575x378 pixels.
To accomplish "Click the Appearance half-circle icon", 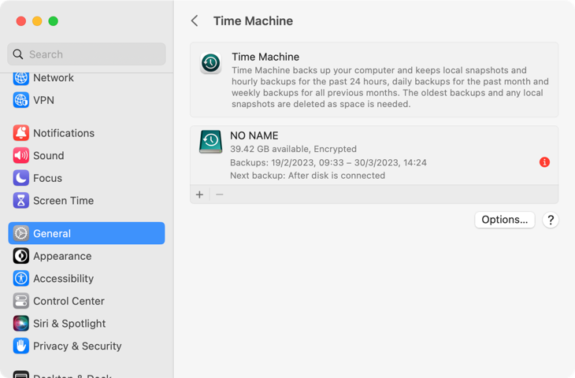I will 21,256.
